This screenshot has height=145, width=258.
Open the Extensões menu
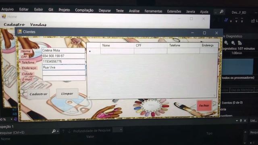(174, 11)
